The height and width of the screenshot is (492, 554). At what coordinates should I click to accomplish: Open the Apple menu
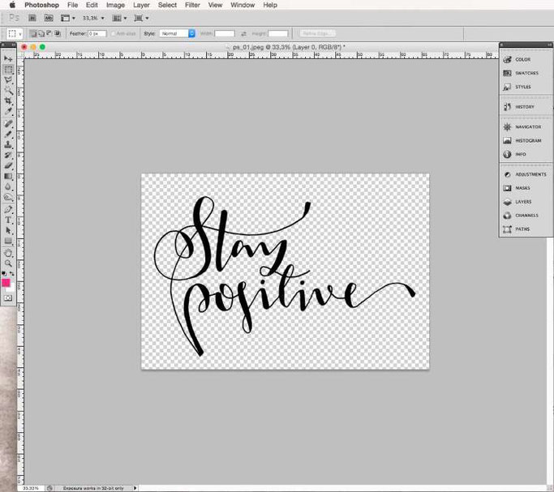pos(12,5)
